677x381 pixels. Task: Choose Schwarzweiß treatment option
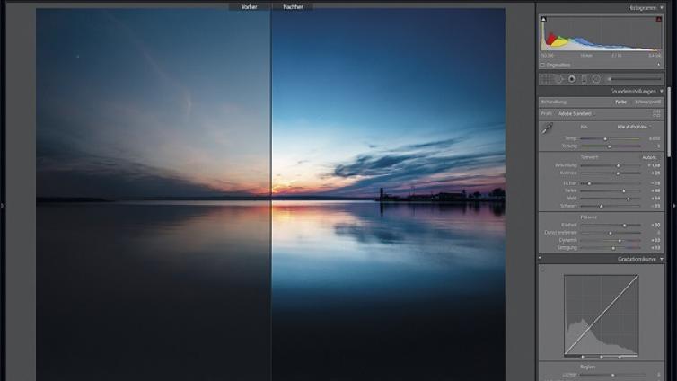(x=648, y=102)
